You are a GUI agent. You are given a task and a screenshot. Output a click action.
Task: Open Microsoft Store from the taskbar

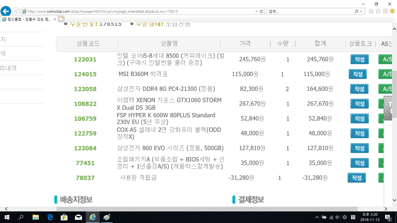(x=64, y=217)
